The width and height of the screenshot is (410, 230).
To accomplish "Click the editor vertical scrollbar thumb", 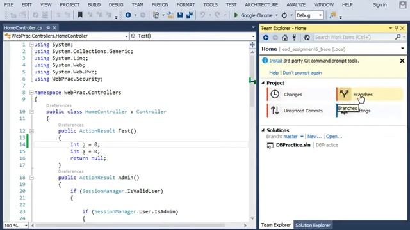I will [252, 81].
